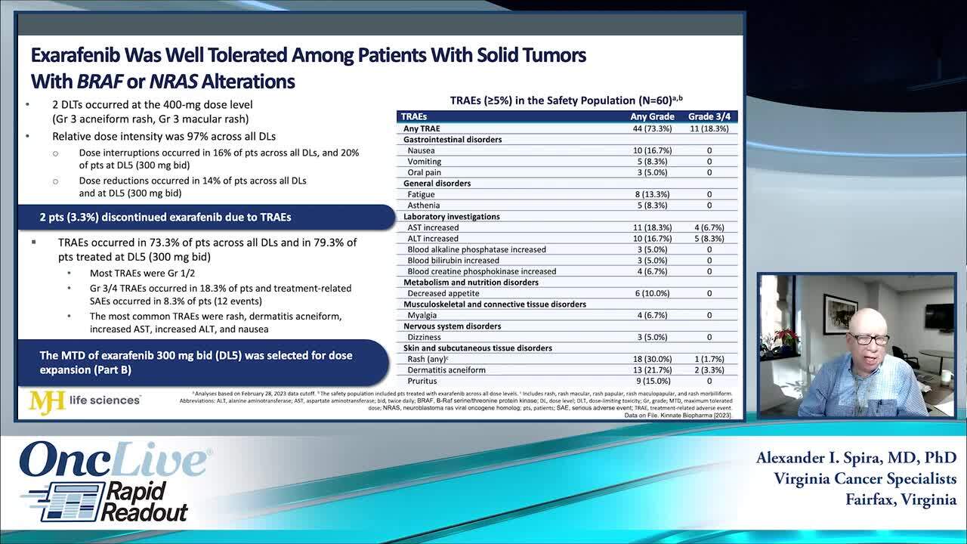This screenshot has height=544, width=967.
Task: Click the 'Asthenia' row label
Action: [x=423, y=206]
